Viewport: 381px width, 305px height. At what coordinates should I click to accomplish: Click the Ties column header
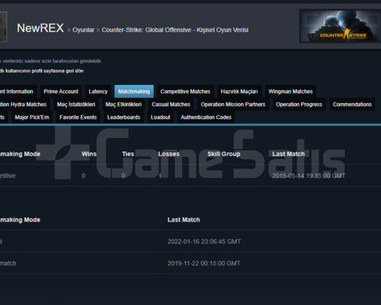click(x=128, y=154)
